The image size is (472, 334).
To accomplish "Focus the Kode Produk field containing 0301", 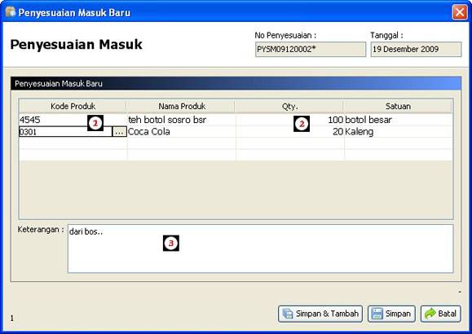I will pyautogui.click(x=65, y=132).
